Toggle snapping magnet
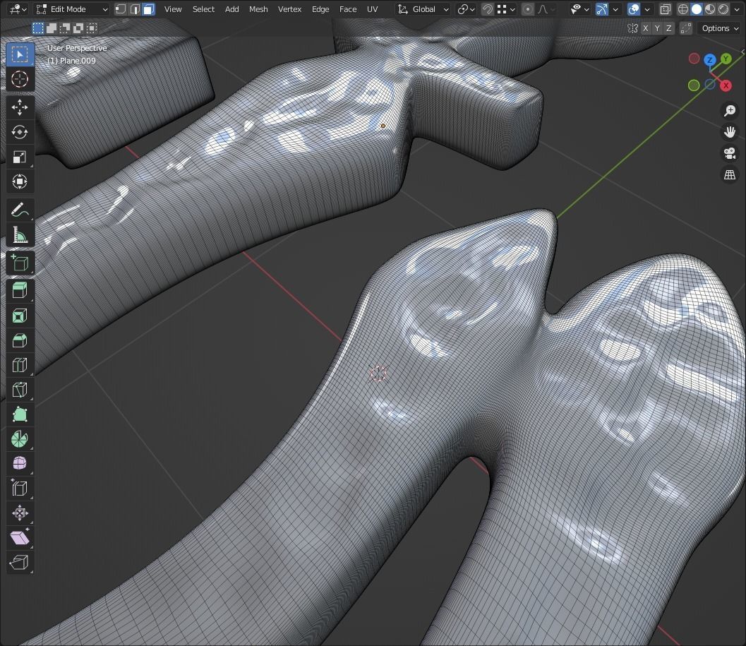Viewport: 746px width, 646px height. (487, 9)
